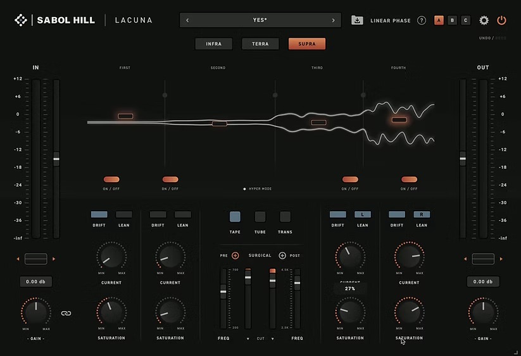Click the PRE surgical plus icon
The width and height of the screenshot is (521, 356).
pos(235,255)
